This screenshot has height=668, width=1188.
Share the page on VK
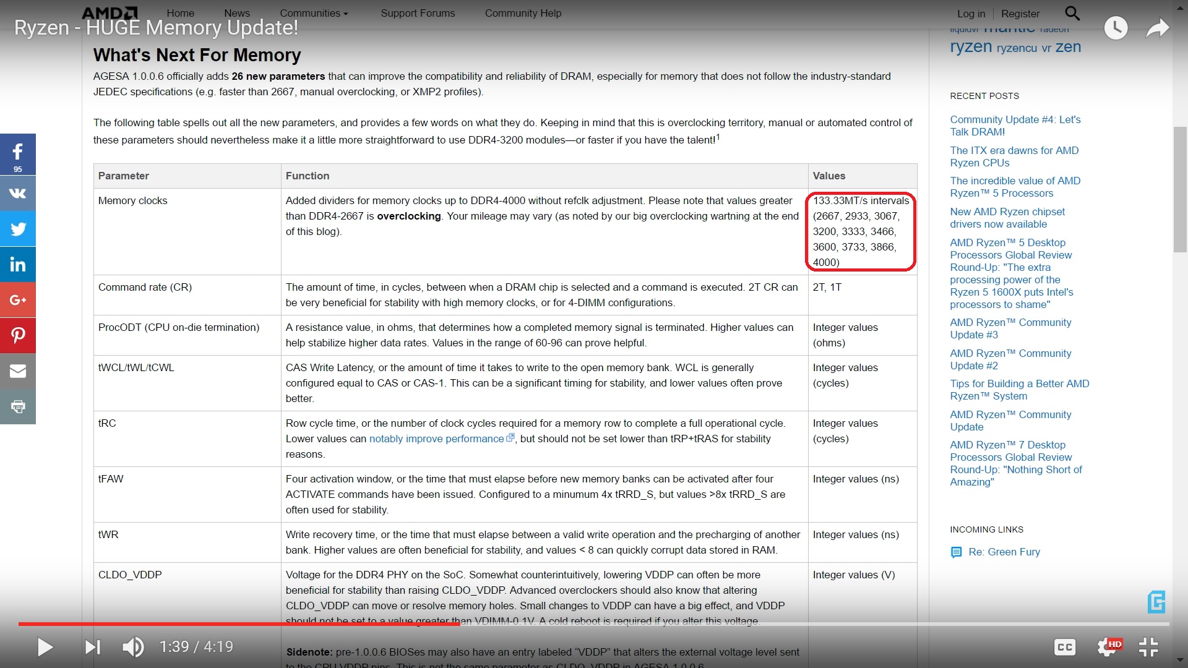(x=18, y=193)
